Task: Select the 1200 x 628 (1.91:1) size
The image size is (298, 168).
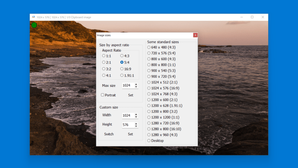Action: pyautogui.click(x=165, y=106)
